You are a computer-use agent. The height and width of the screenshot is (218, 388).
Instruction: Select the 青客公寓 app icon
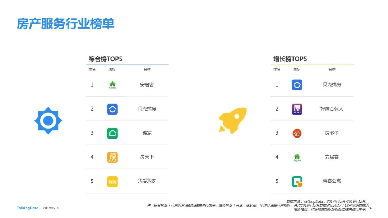(x=297, y=182)
